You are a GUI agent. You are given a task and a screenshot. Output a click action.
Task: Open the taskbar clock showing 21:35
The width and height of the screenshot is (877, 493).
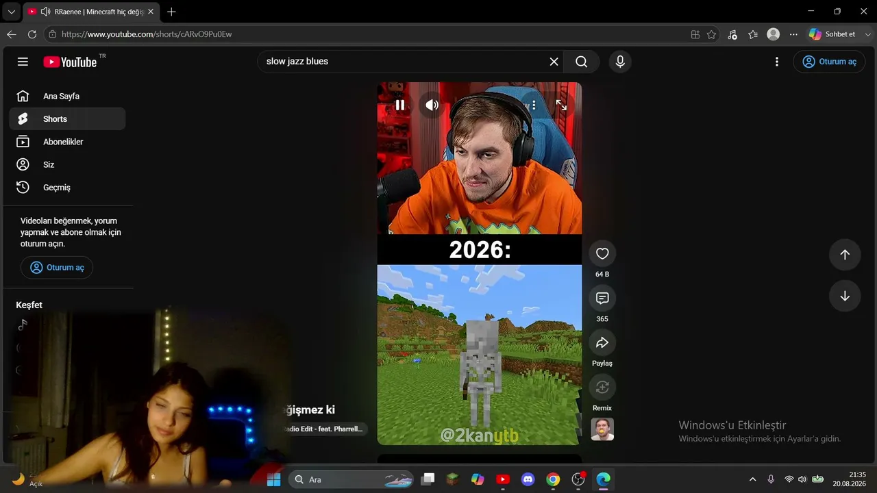(x=850, y=479)
